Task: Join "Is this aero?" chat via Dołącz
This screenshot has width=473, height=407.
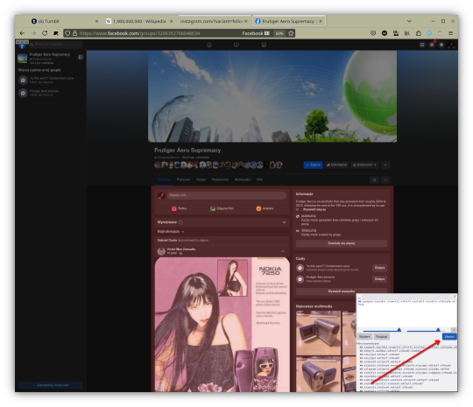Action: point(379,268)
